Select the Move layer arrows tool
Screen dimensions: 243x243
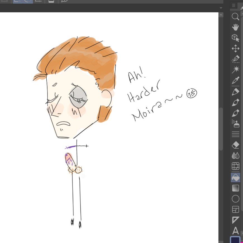click(235, 49)
